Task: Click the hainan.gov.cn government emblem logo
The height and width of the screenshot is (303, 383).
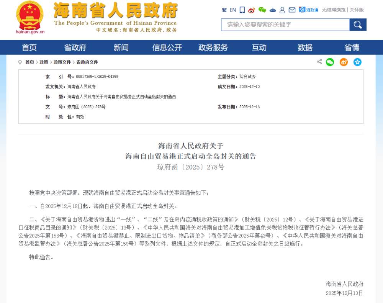Action: click(29, 17)
